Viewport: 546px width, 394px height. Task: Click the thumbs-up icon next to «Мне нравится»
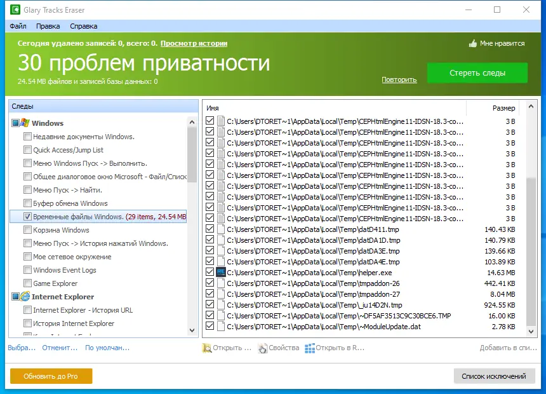pos(472,43)
